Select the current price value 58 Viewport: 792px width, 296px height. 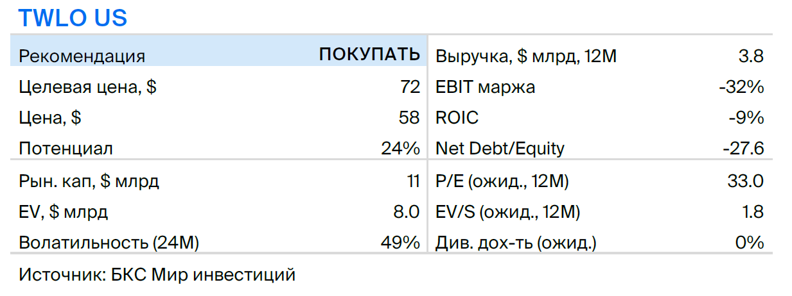(x=409, y=118)
